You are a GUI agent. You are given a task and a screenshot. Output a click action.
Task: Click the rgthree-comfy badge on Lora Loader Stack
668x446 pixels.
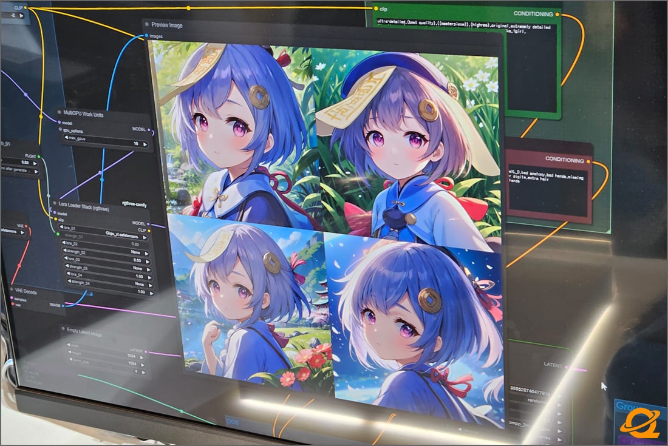[x=134, y=204]
